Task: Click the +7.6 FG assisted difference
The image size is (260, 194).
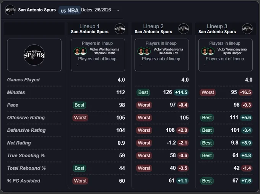Action: 246,181
